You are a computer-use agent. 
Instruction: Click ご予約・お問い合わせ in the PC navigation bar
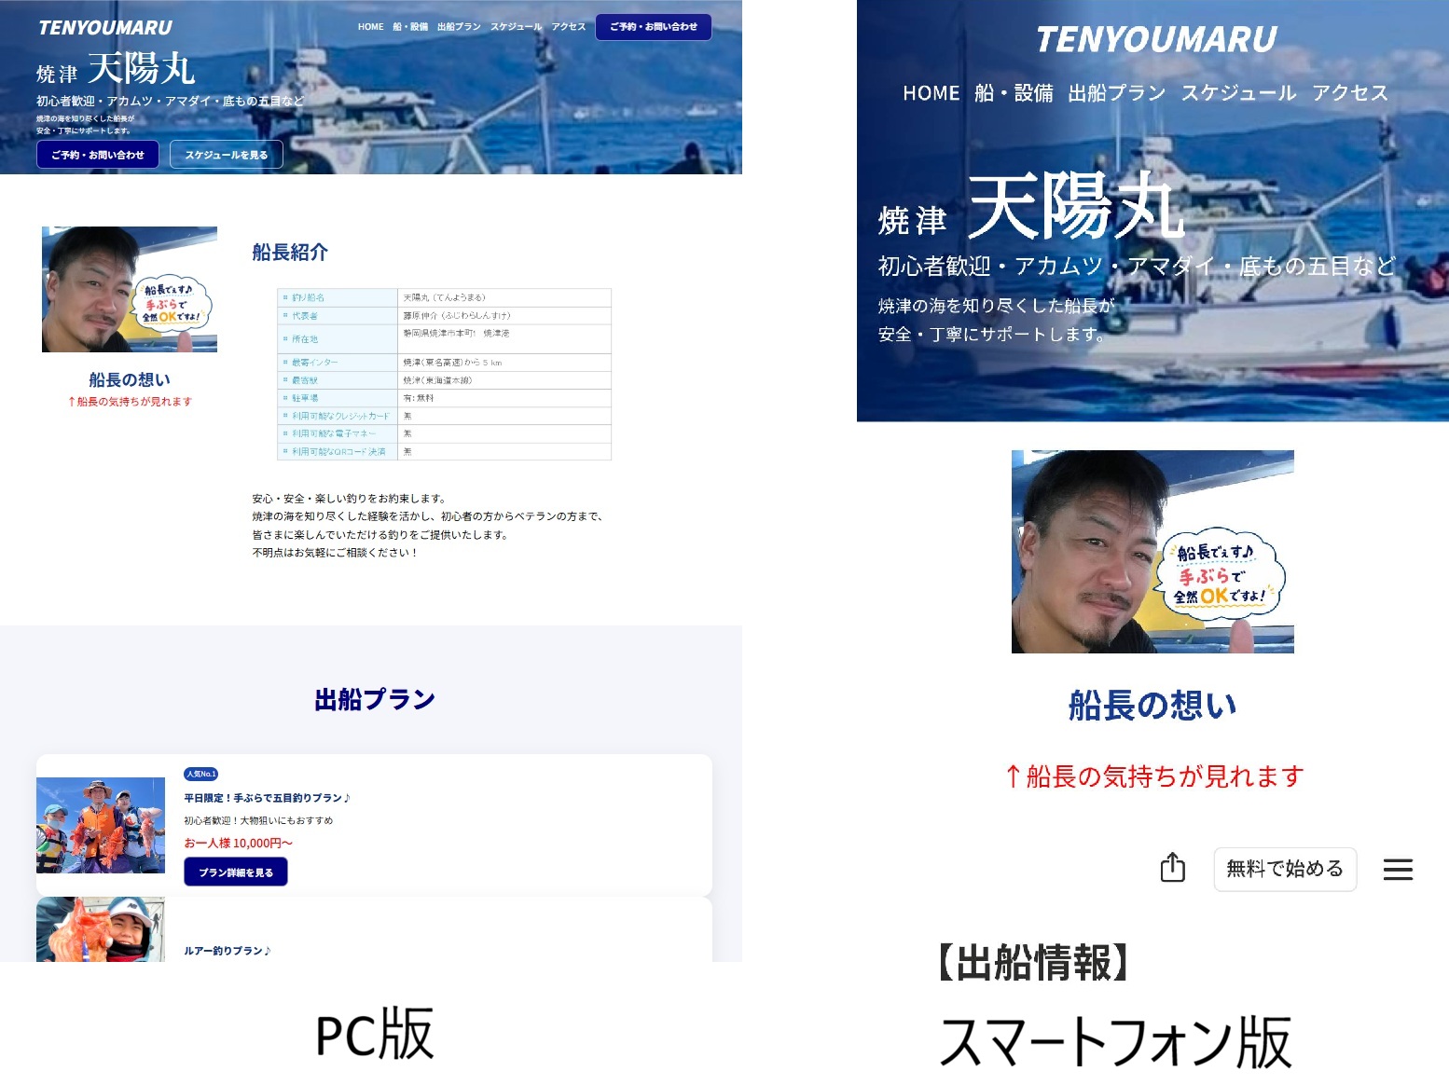pos(654,27)
